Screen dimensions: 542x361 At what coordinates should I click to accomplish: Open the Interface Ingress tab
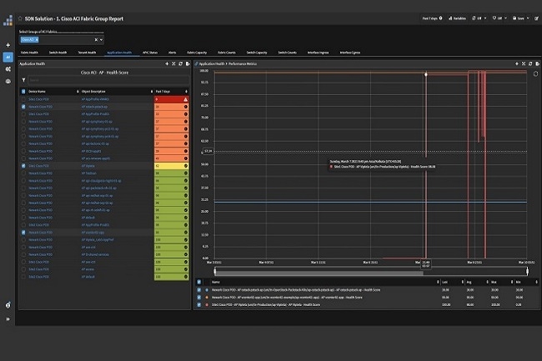click(318, 53)
